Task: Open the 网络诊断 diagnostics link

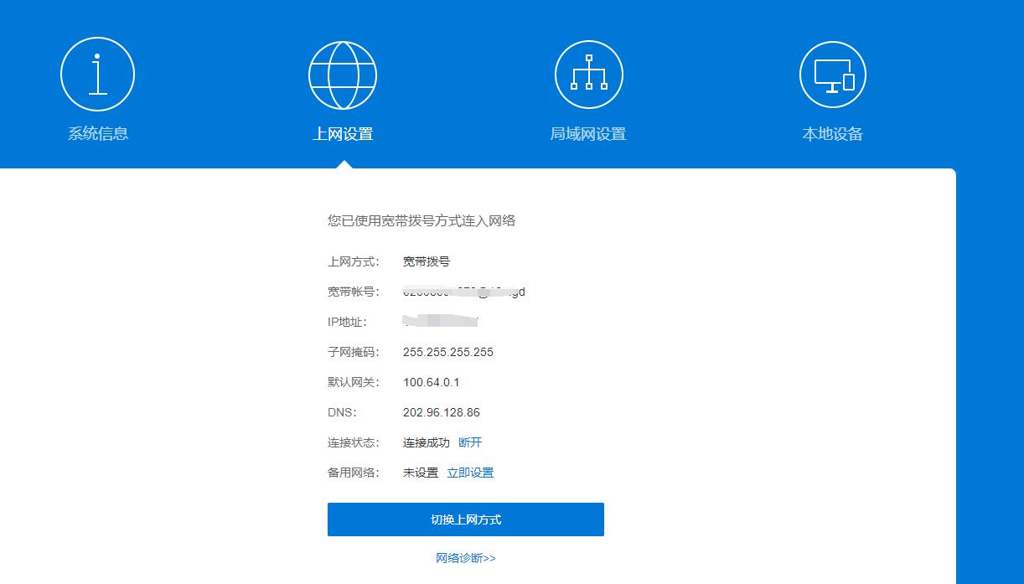Action: click(x=465, y=557)
